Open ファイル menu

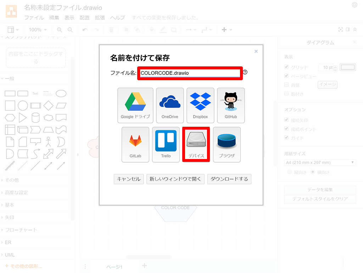coord(34,18)
